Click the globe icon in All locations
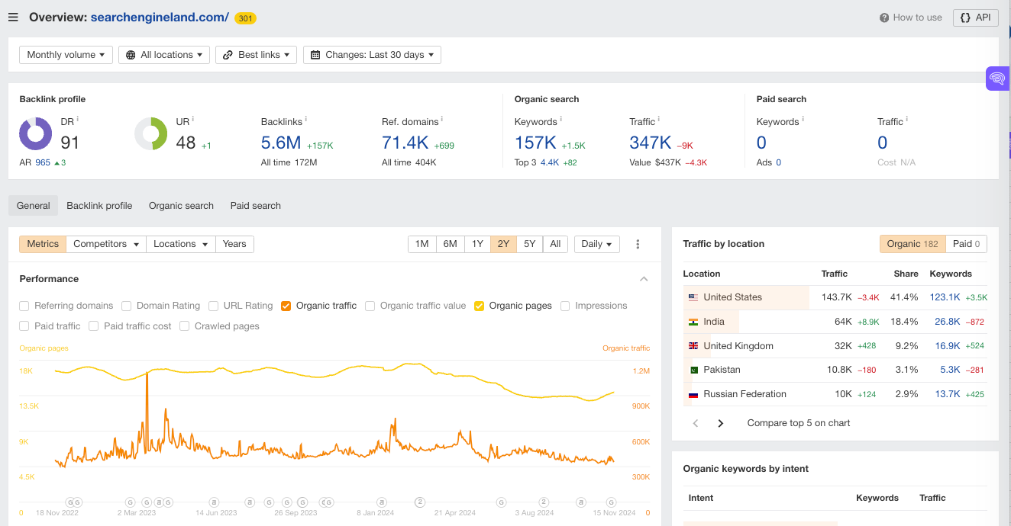 point(131,55)
